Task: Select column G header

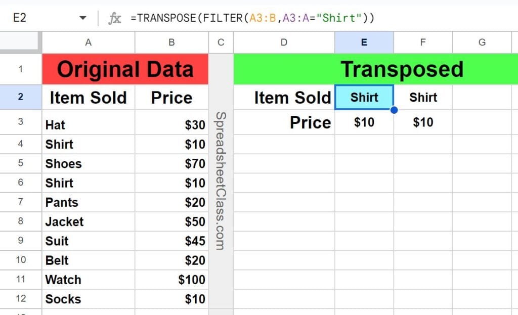Action: 482,42
